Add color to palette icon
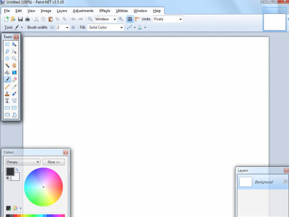289x217 pixels. [x=9, y=208]
